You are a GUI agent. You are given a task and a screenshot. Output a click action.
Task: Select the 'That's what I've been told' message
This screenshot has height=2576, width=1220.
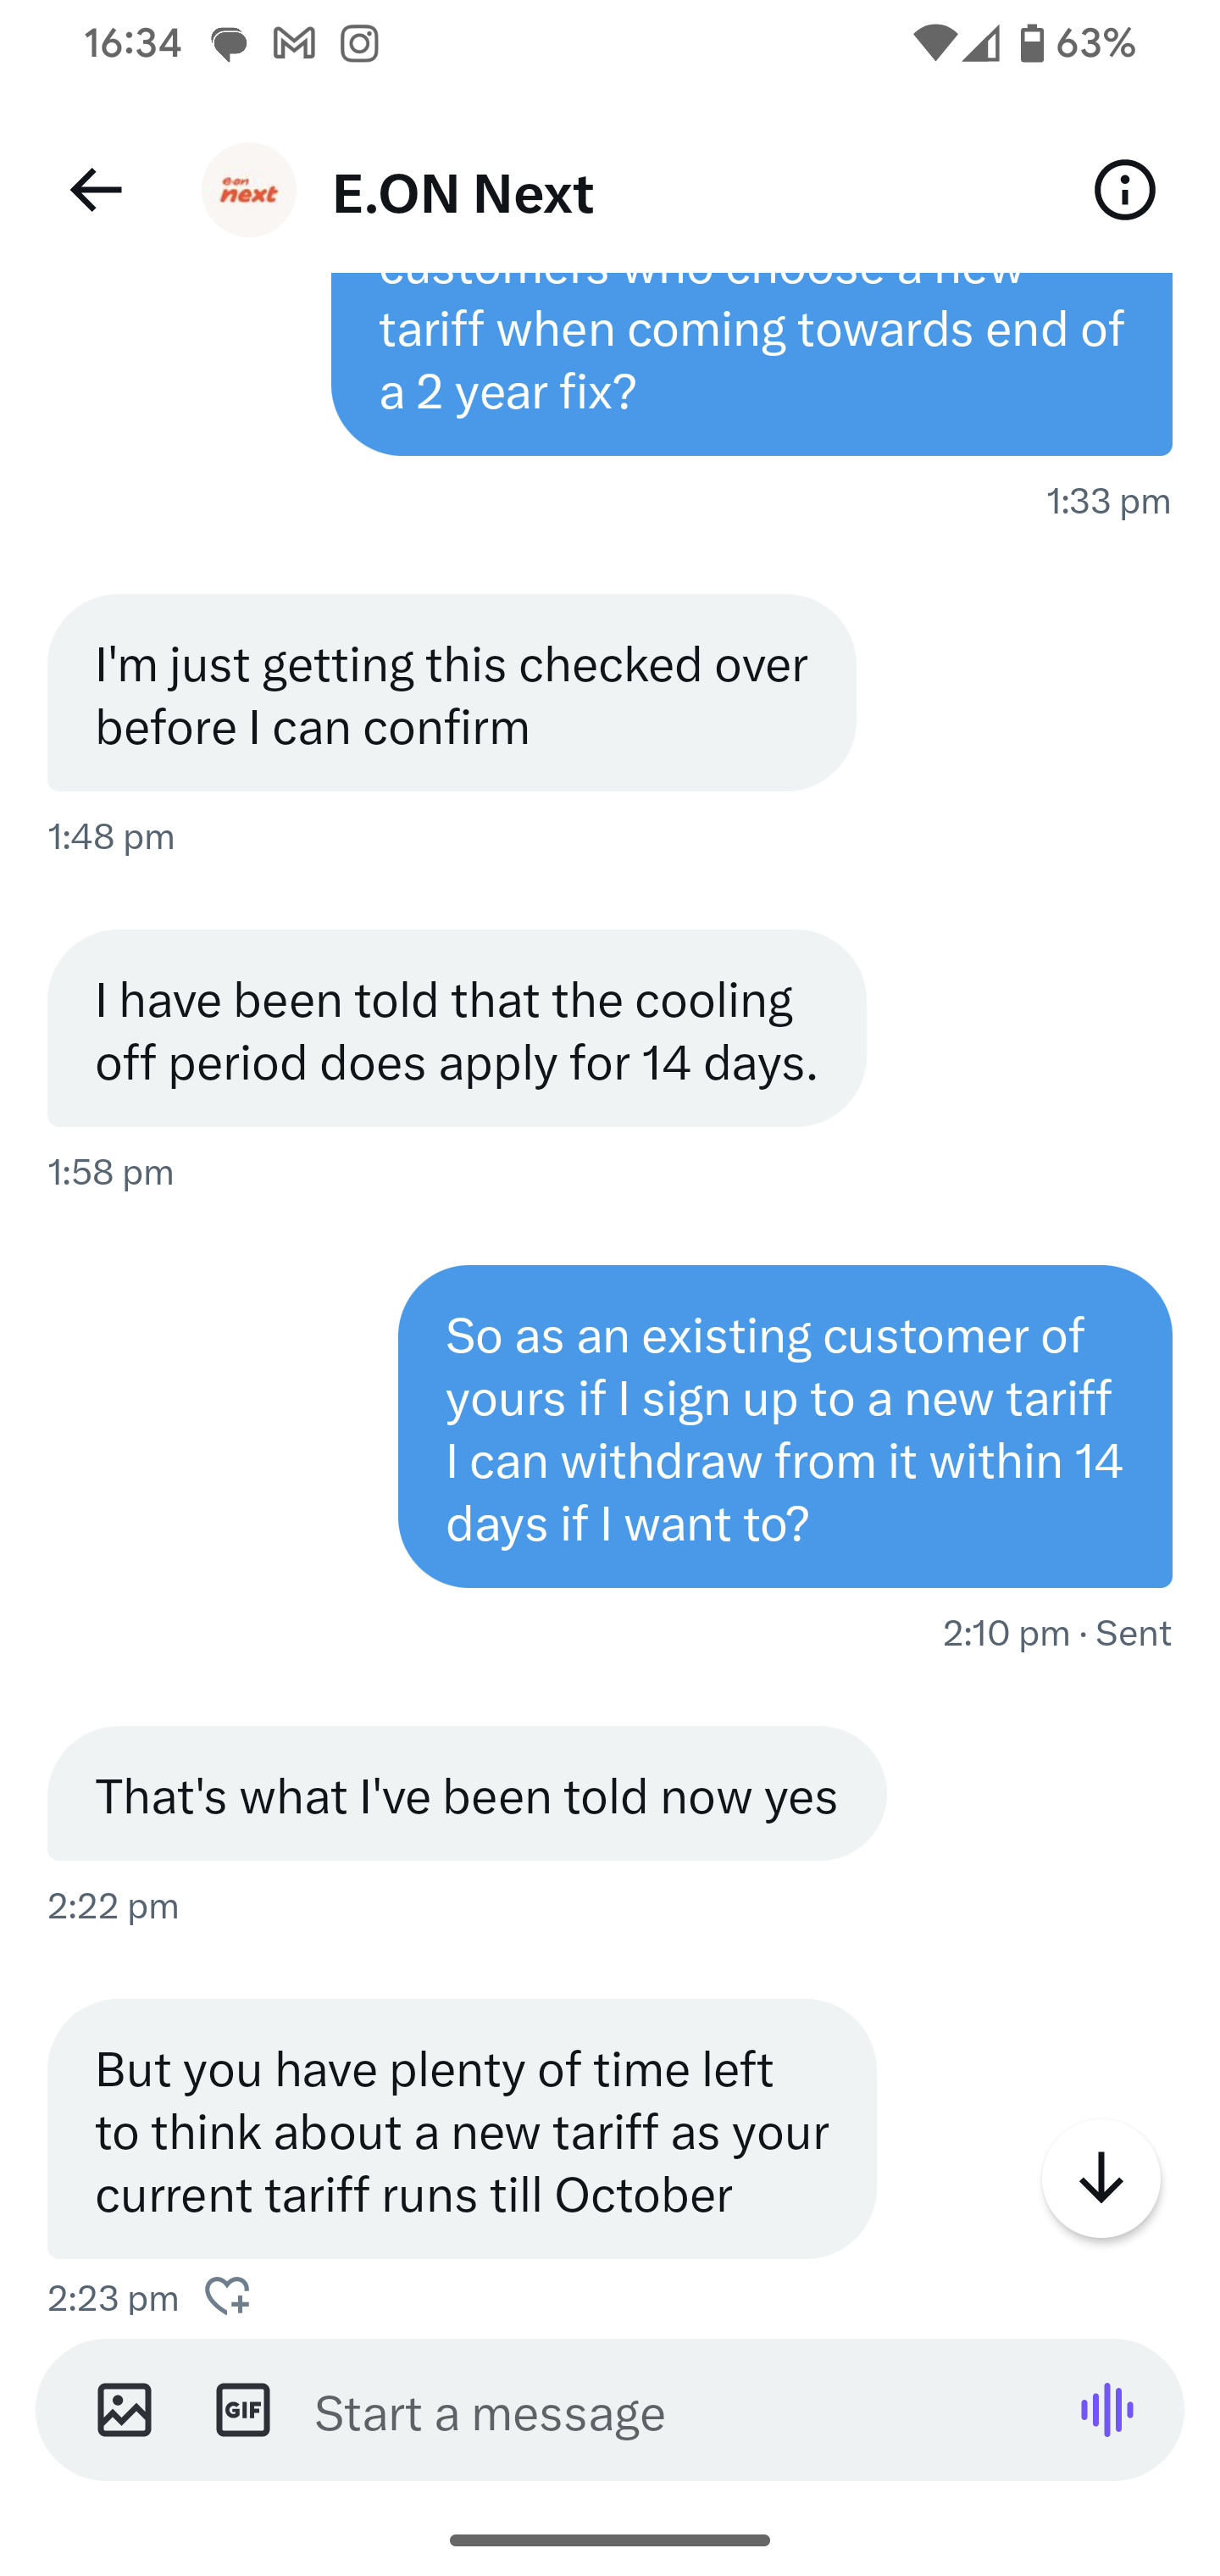(x=466, y=1795)
